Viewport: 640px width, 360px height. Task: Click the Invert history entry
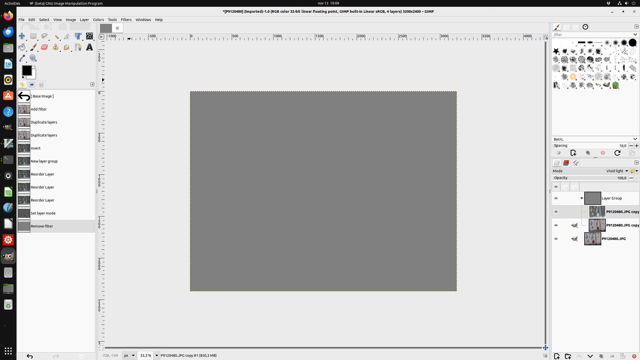(35, 148)
